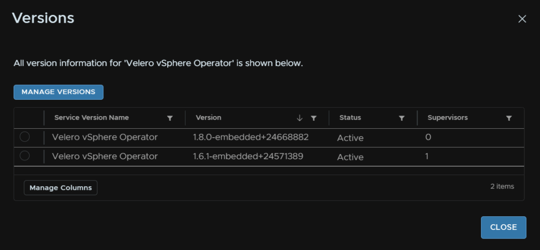Click Active status in the 1.6.1 row
This screenshot has width=540, height=250.
[350, 157]
